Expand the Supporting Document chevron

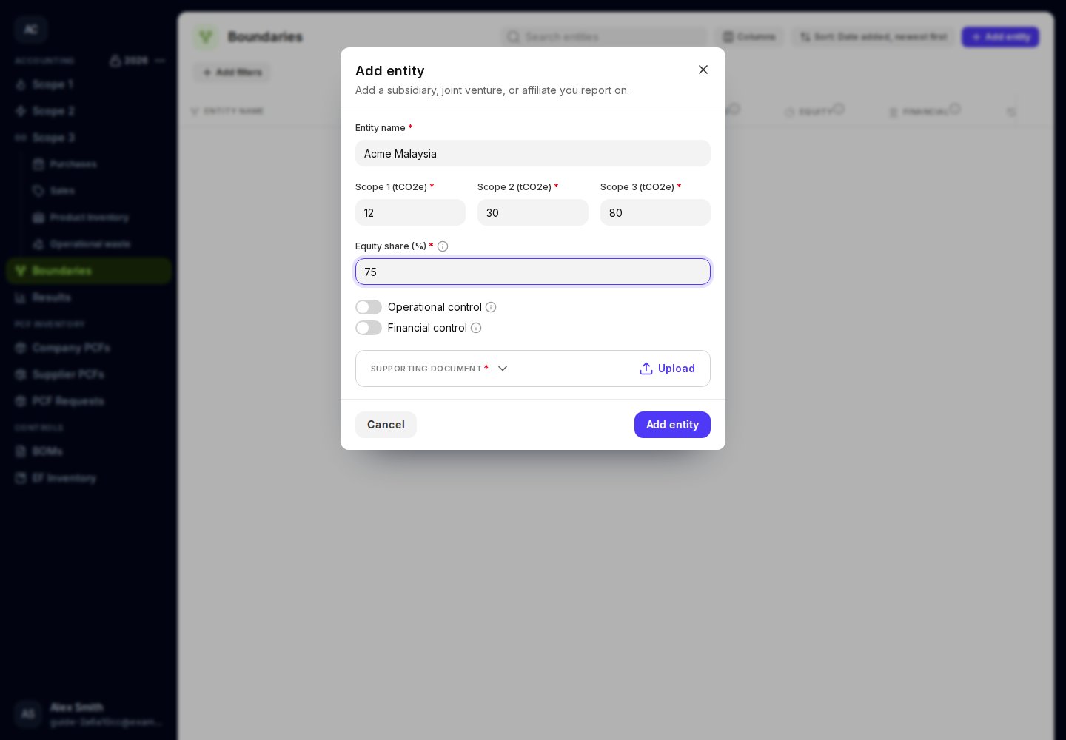(x=503, y=369)
